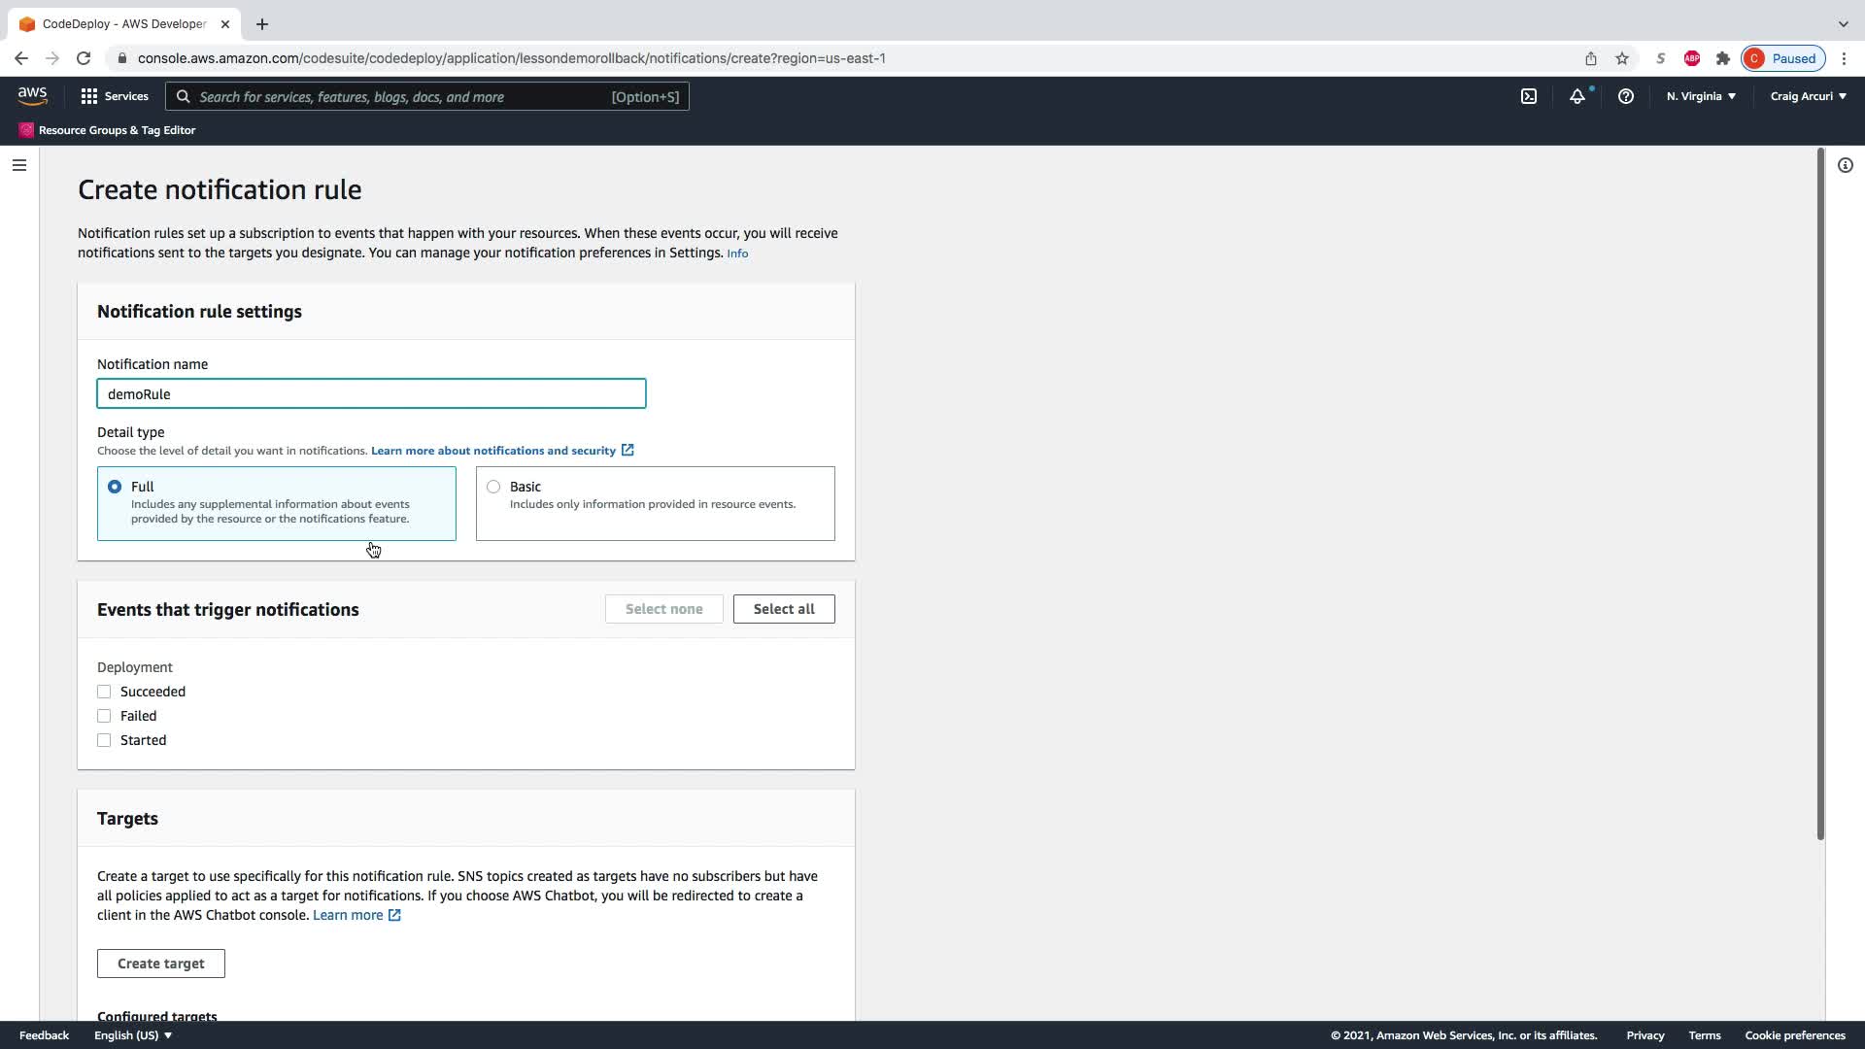This screenshot has height=1049, width=1865.
Task: Open the Services grid menu
Action: [115, 96]
